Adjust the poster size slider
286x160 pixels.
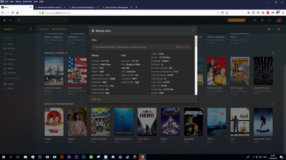269,29
